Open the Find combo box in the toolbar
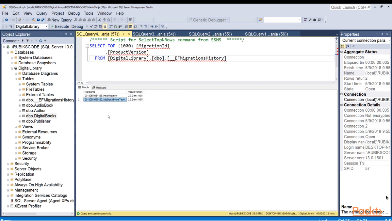Image resolution: width=392 pixels, height=221 pixels. coord(282,20)
